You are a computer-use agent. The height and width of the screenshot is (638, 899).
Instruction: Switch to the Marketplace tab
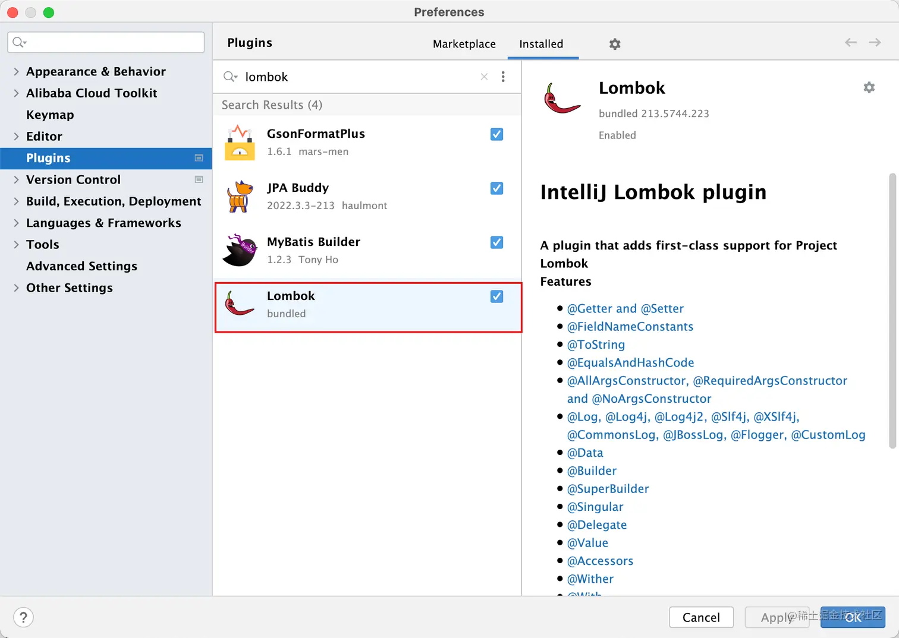click(464, 44)
